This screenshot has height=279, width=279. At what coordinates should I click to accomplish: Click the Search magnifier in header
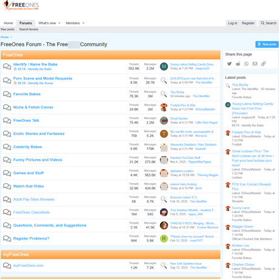tap(263, 23)
